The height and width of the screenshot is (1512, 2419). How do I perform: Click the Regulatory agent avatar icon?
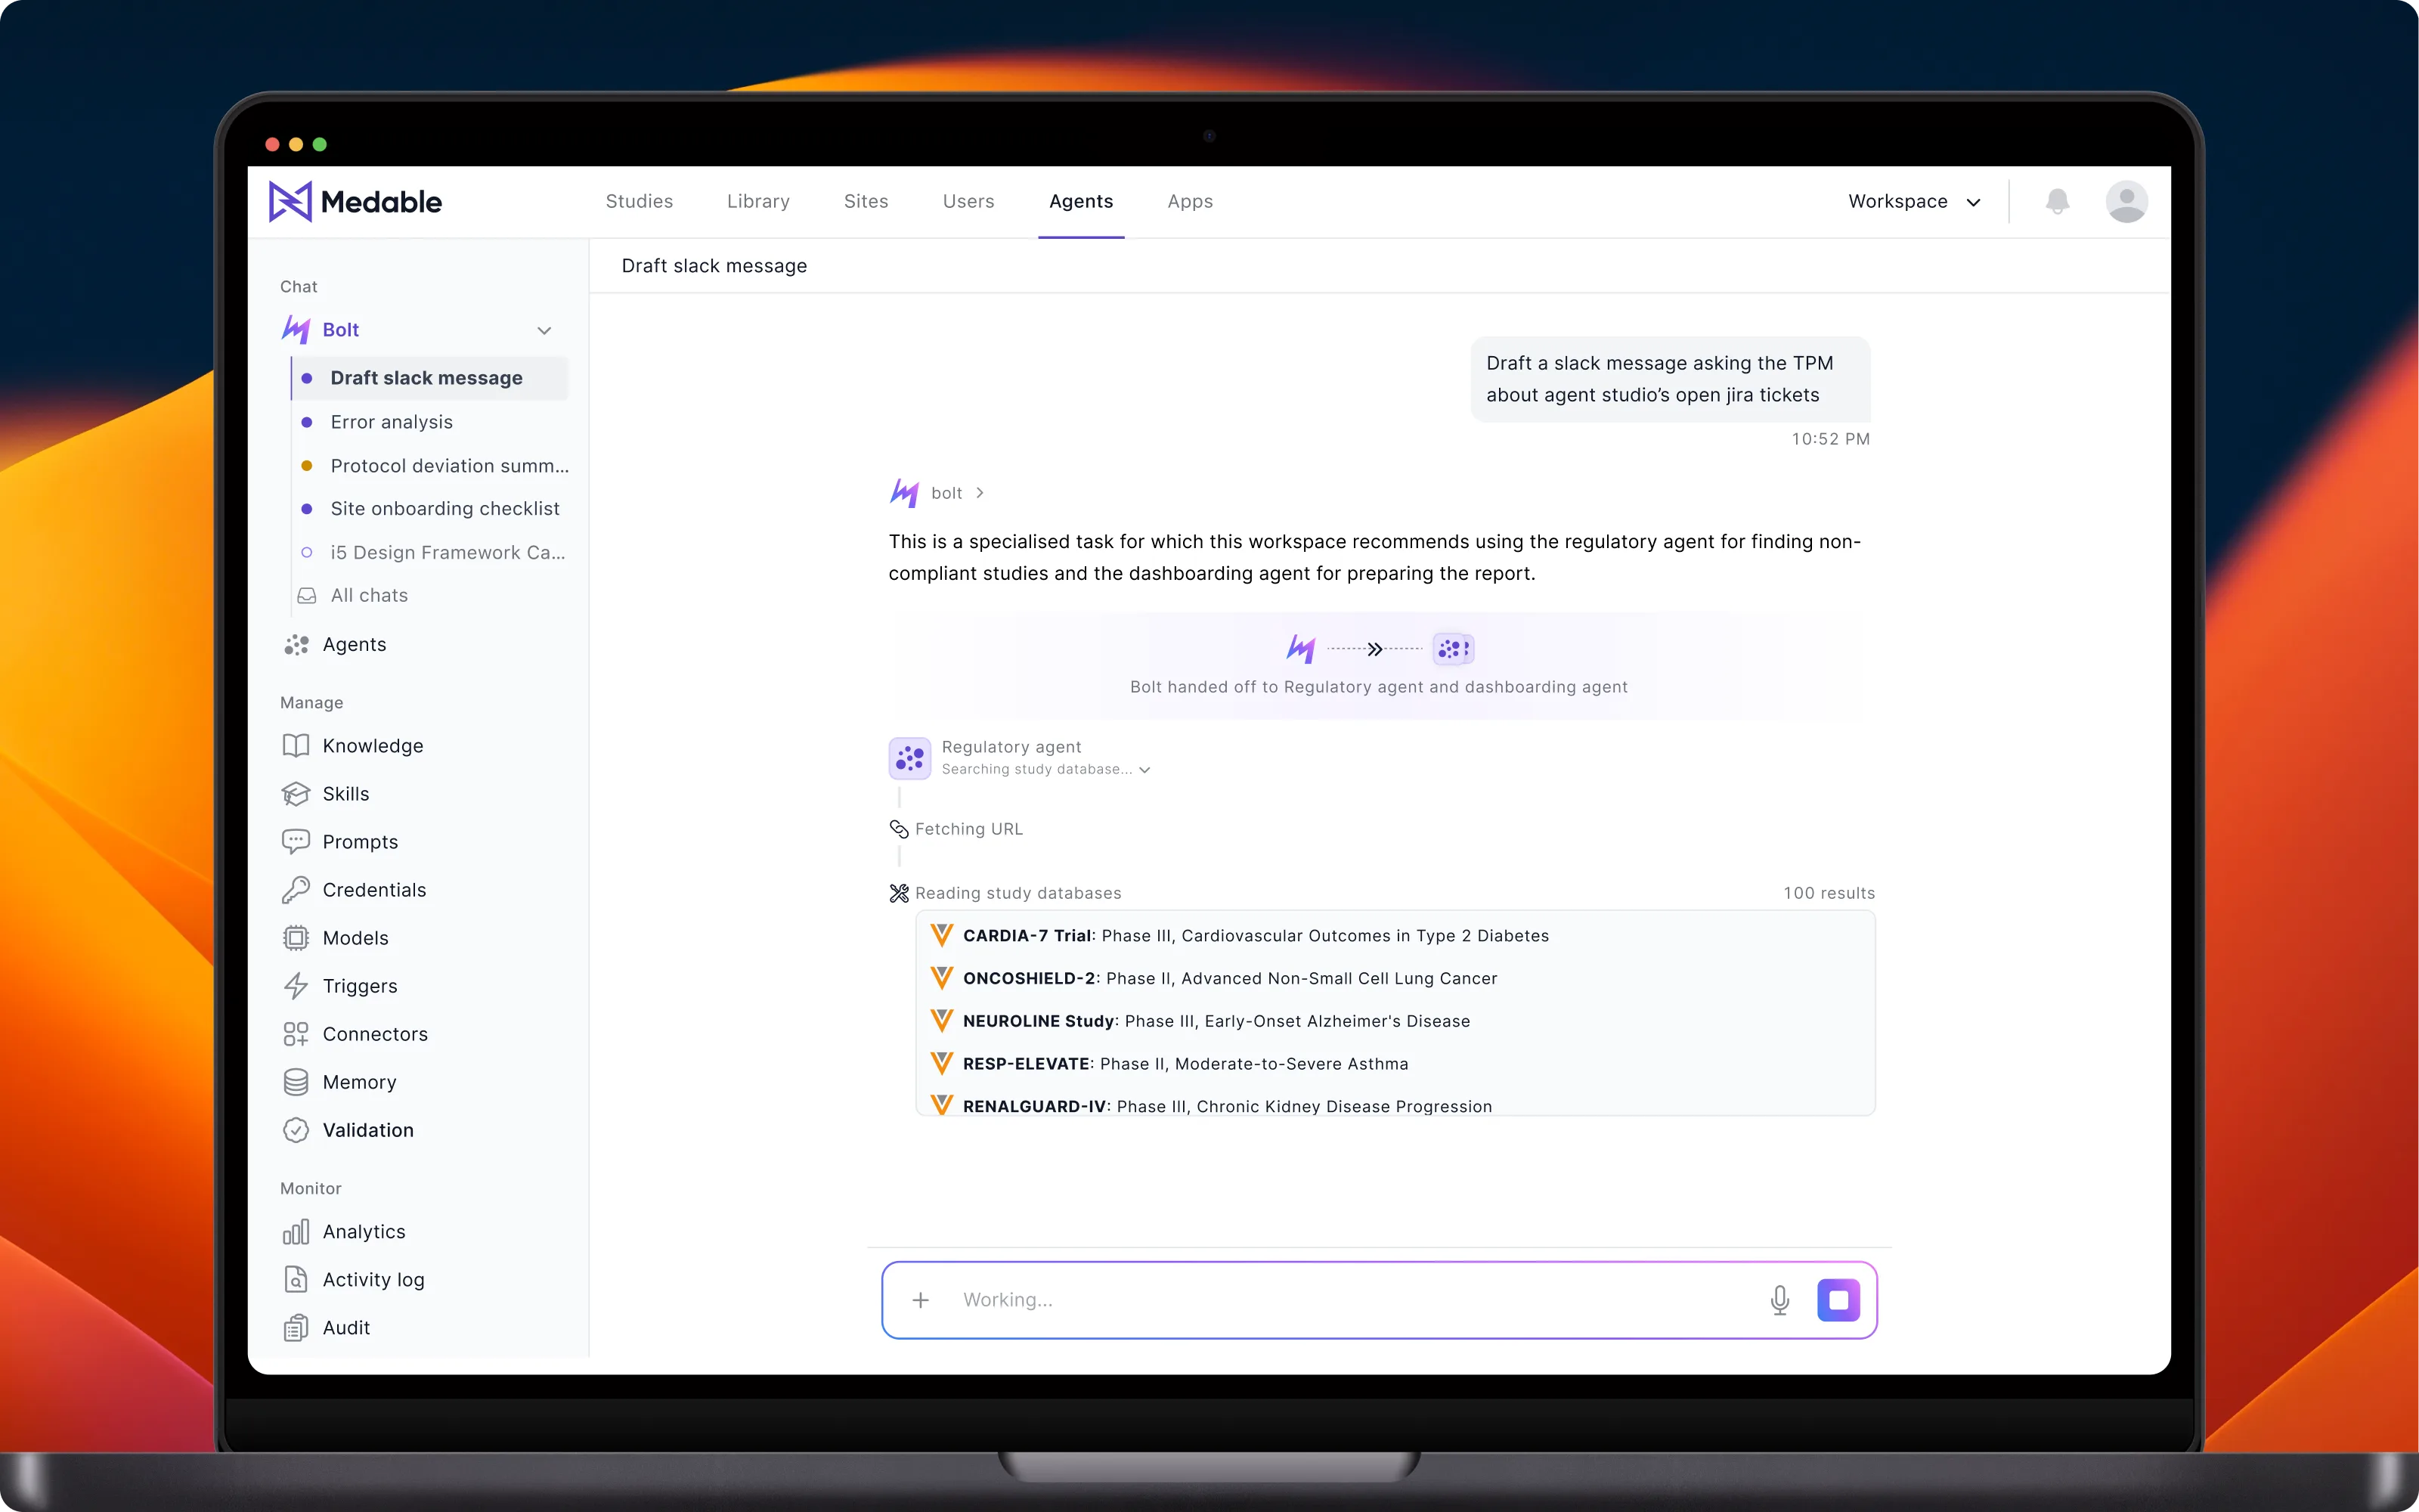point(909,759)
